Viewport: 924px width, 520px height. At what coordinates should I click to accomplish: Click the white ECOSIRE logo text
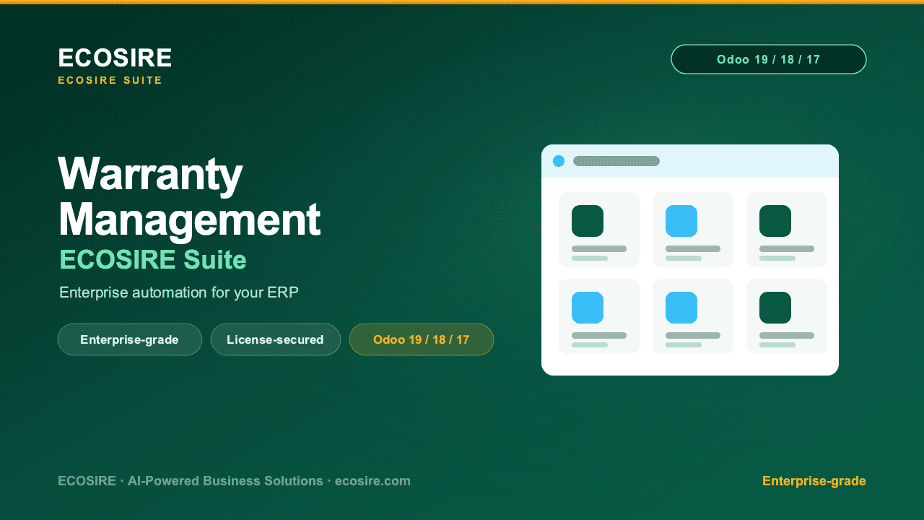(115, 58)
